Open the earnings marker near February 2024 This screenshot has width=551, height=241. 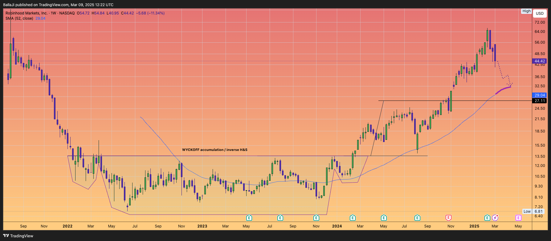(353, 218)
